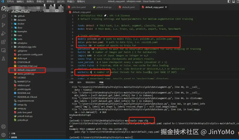Open the 编辑(E) menu
239x140 pixels.
[20, 1]
